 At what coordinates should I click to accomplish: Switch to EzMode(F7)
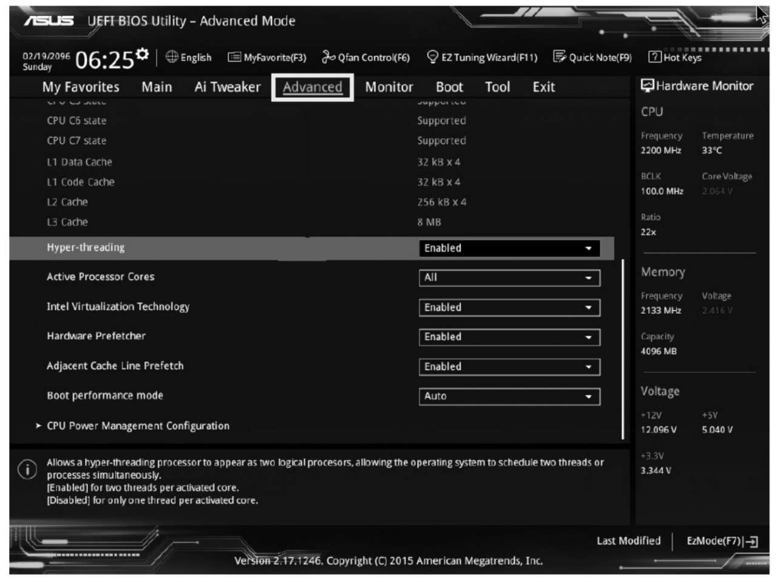tap(722, 541)
